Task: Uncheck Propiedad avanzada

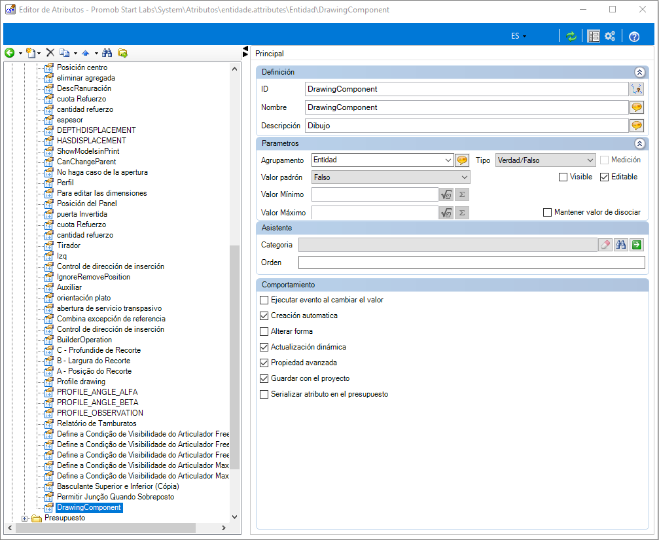Action: (x=264, y=363)
